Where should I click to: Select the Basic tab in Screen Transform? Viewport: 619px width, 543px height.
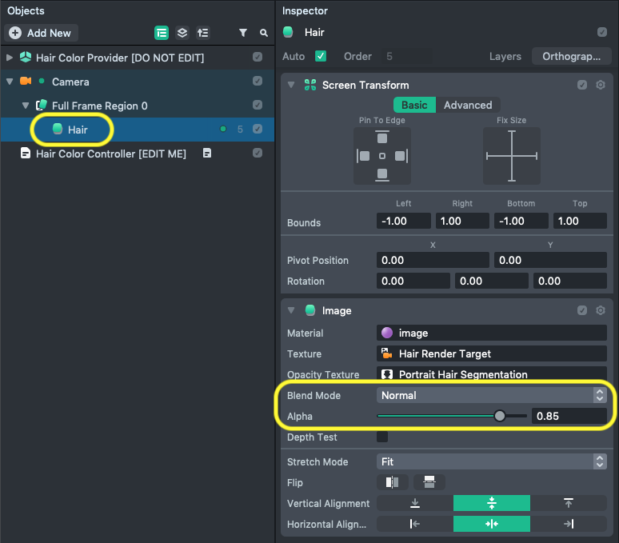coord(414,105)
